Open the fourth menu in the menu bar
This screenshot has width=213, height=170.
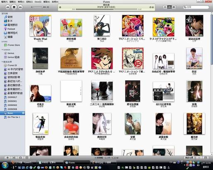[29, 2]
